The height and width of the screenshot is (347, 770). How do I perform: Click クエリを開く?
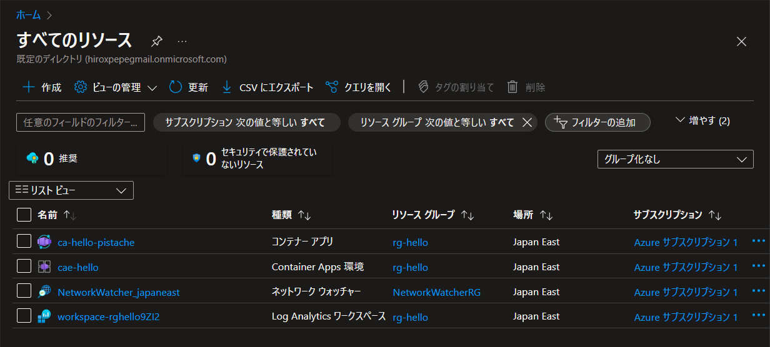click(359, 87)
